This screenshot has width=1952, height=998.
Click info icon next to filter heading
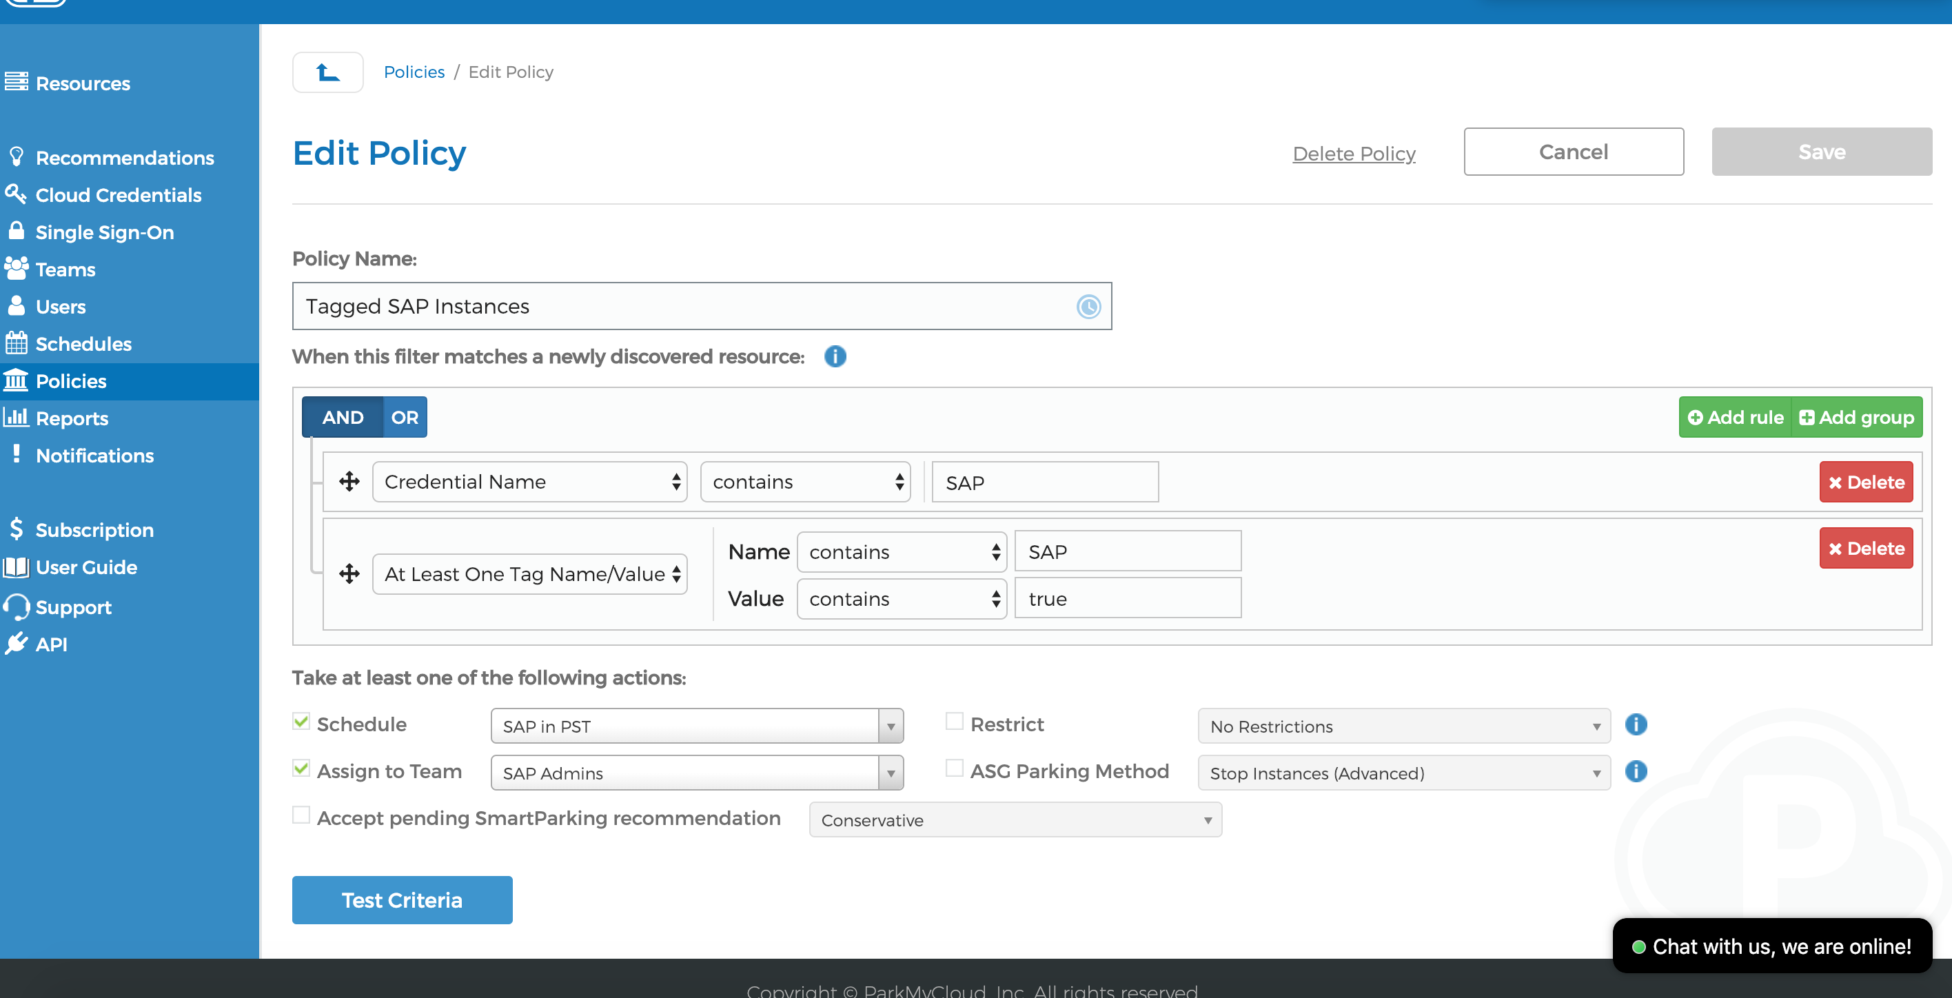834,356
